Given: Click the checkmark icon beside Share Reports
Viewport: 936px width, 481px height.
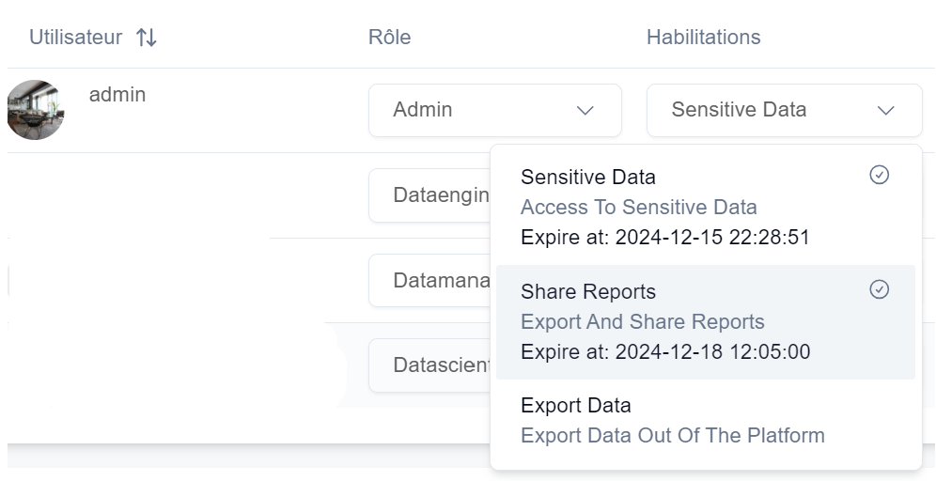Looking at the screenshot, I should (x=879, y=289).
